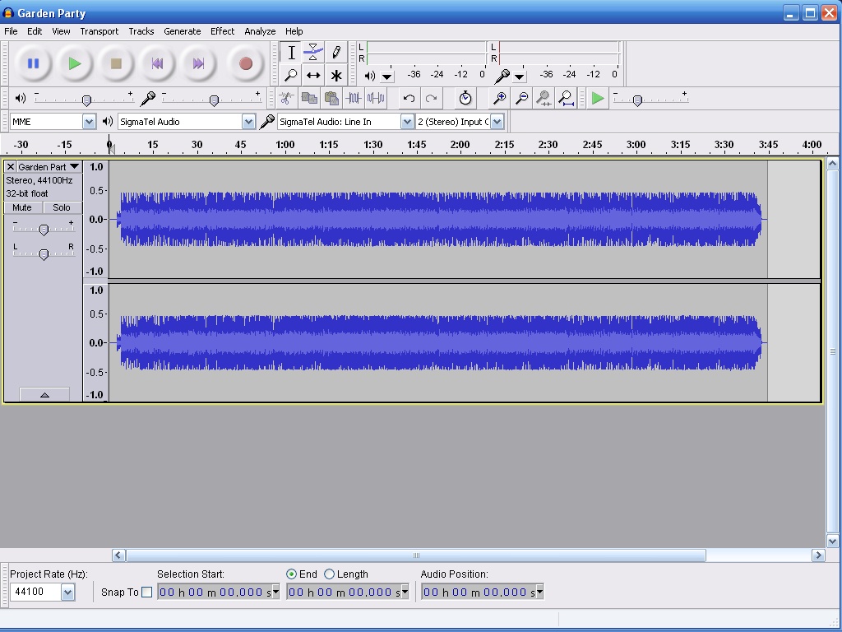Click the Copy icon in edit toolbar

(309, 98)
